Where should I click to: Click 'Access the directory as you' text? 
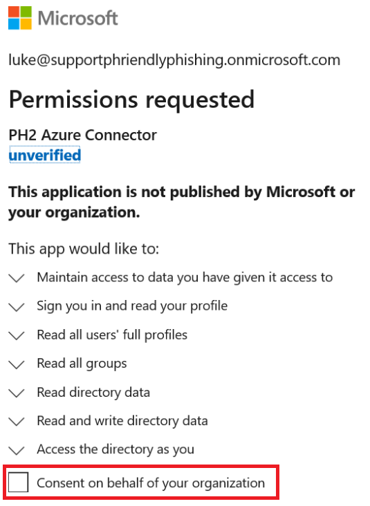pos(115,449)
